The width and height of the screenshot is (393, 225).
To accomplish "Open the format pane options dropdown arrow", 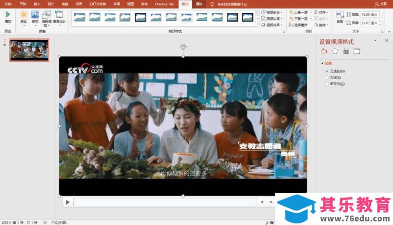I will [375, 40].
